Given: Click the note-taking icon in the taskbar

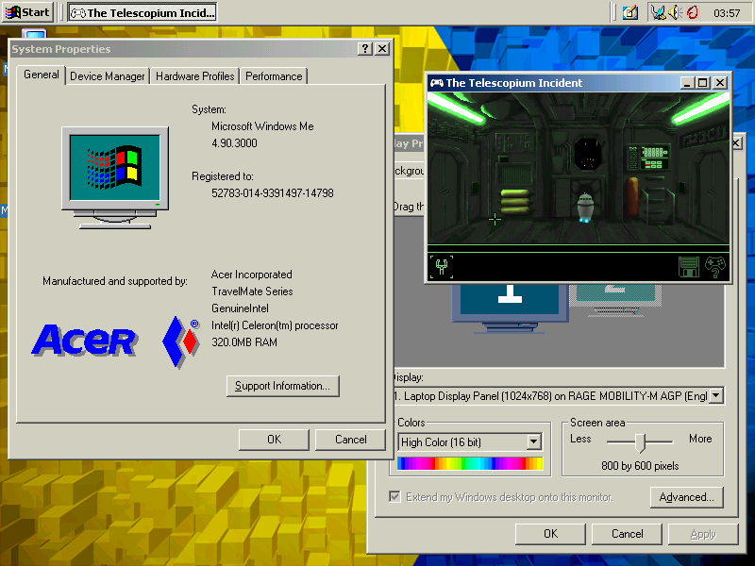Looking at the screenshot, I should click(x=629, y=12).
